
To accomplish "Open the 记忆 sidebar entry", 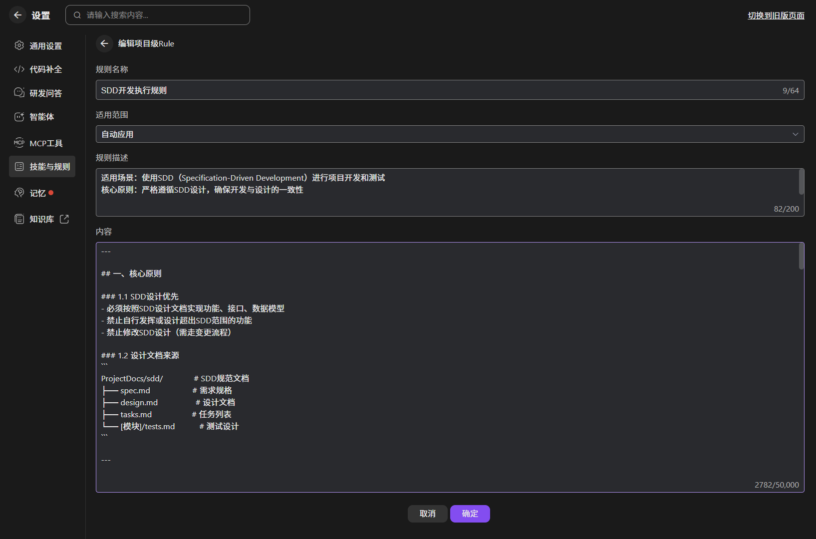I will (x=42, y=193).
